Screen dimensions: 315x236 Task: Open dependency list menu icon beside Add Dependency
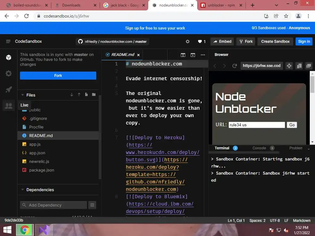coord(92,205)
